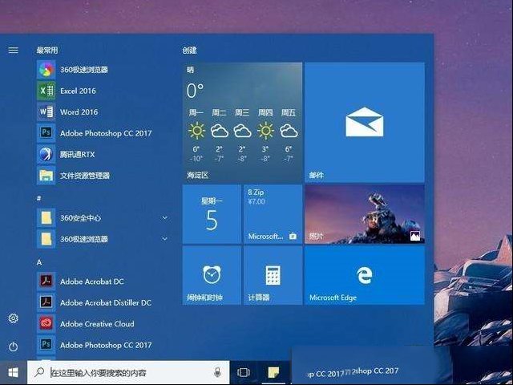
Task: Click the microphone icon in search box
Action: click(x=217, y=372)
